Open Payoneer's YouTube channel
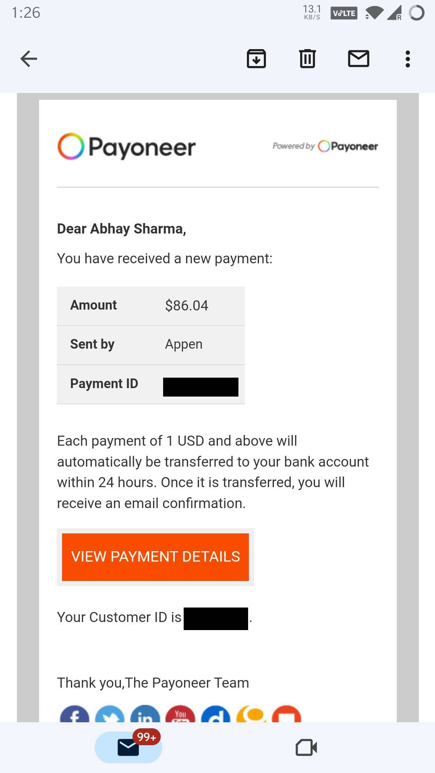Viewport: 435px width, 773px height. point(180,717)
